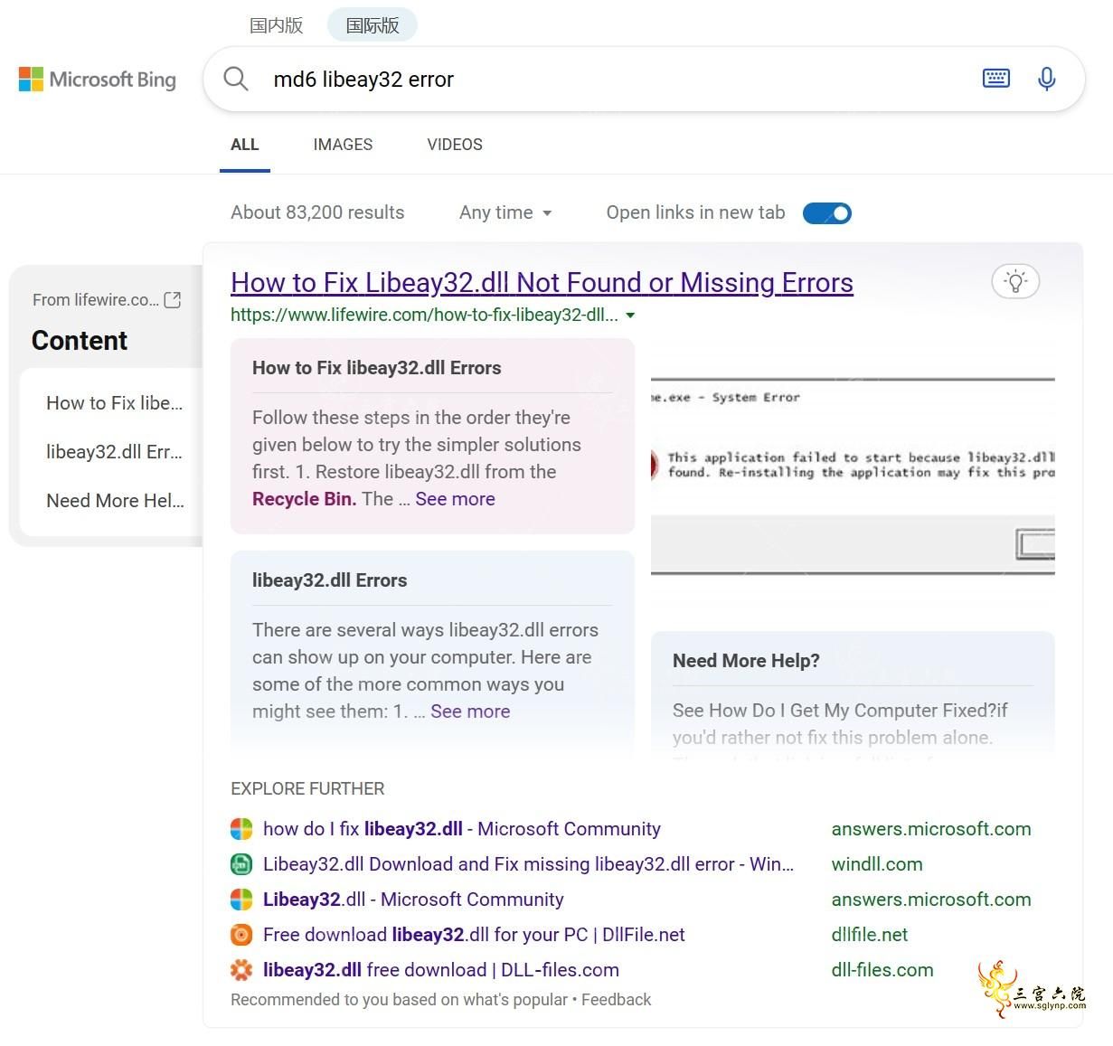Open 'Libeay32.dll - Microsoft Community' link
The width and height of the screenshot is (1113, 1046).
[x=413, y=900]
